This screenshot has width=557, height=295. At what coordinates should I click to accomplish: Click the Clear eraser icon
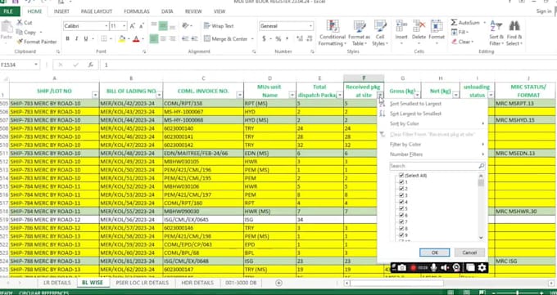click(455, 42)
